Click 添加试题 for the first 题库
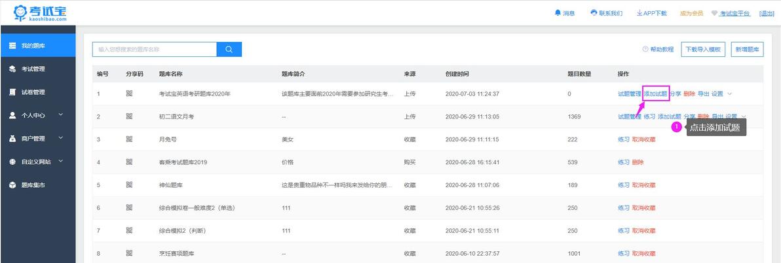The image size is (781, 263). pyautogui.click(x=655, y=94)
